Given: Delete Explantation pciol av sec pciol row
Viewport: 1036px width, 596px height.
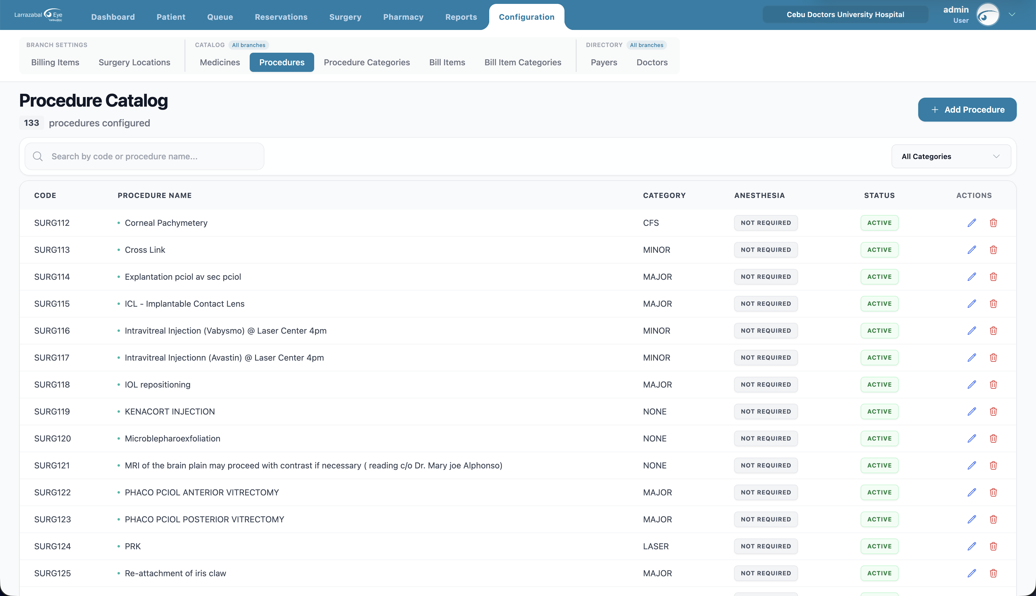Looking at the screenshot, I should click(x=993, y=277).
